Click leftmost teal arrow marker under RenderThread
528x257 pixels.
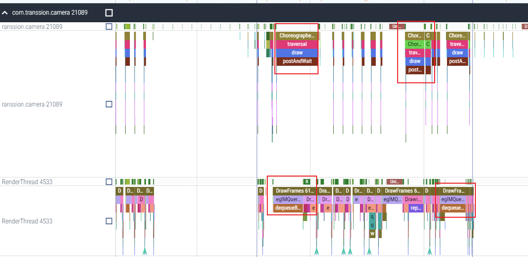tap(145, 251)
